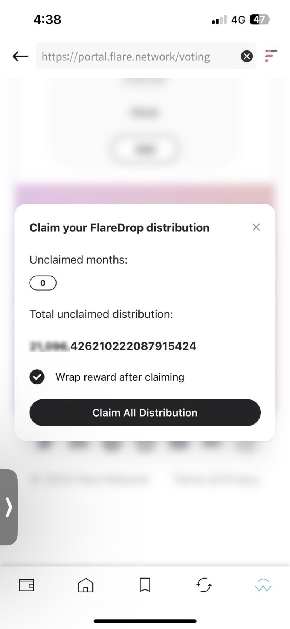Open the hidden sidebar with the arrow tab
The height and width of the screenshot is (629, 290).
point(9,508)
